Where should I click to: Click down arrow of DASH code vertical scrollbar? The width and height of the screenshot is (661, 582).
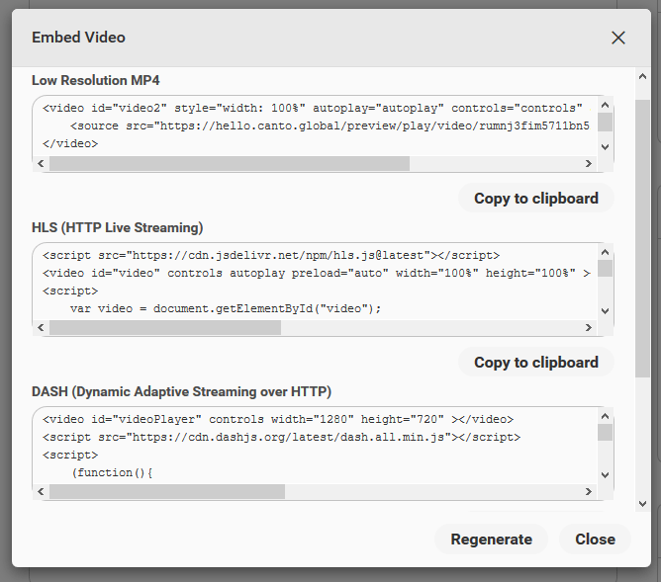[605, 475]
